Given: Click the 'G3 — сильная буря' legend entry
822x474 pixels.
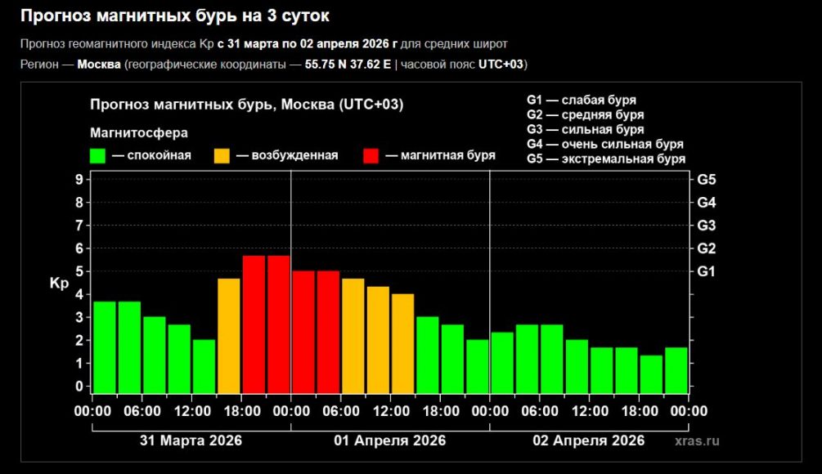Looking at the screenshot, I should 585,129.
